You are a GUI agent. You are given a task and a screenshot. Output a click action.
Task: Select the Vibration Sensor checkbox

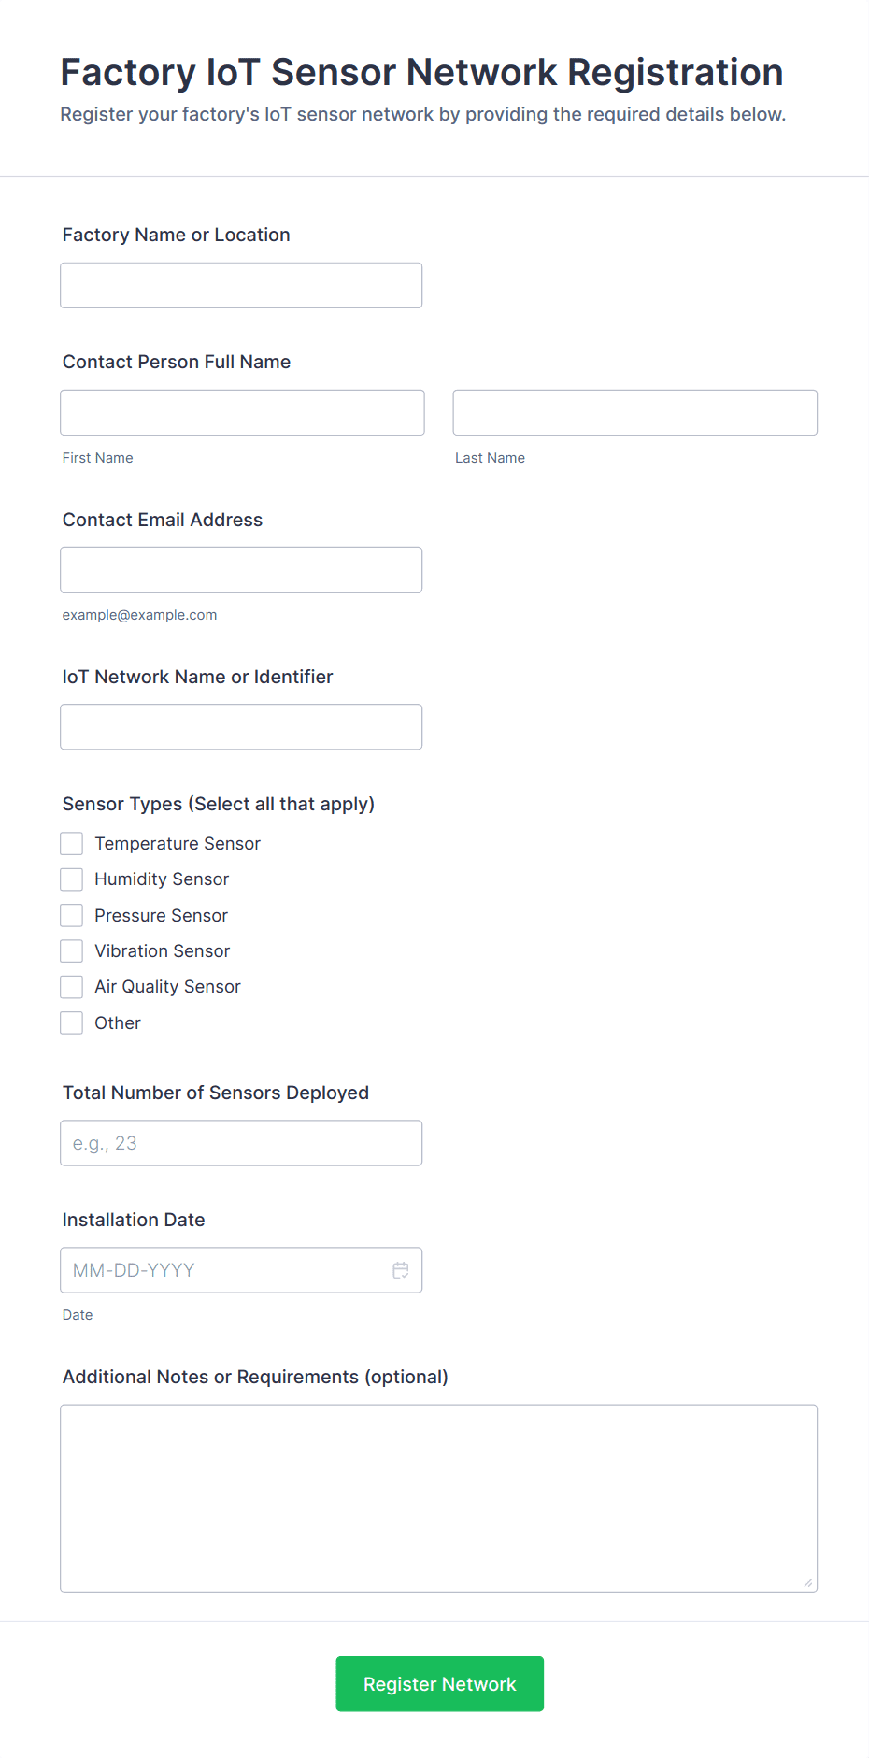pyautogui.click(x=72, y=951)
